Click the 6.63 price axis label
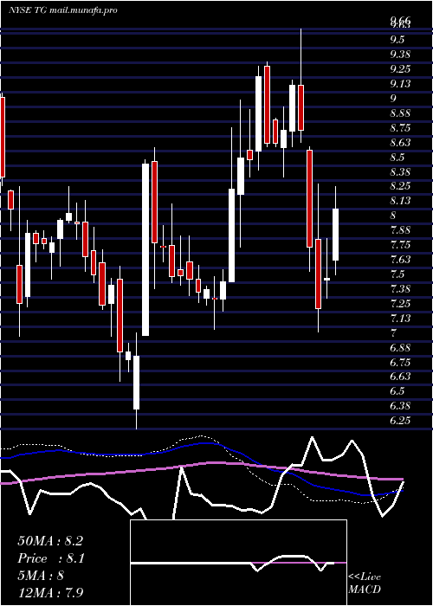Viewport: 433px width, 606px height. (x=400, y=377)
